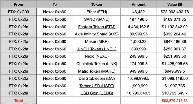Viewport: 193px width, 104px height.
Task: Open the 1INCH Token (1INCH) link
Action: pyautogui.click(x=97, y=49)
